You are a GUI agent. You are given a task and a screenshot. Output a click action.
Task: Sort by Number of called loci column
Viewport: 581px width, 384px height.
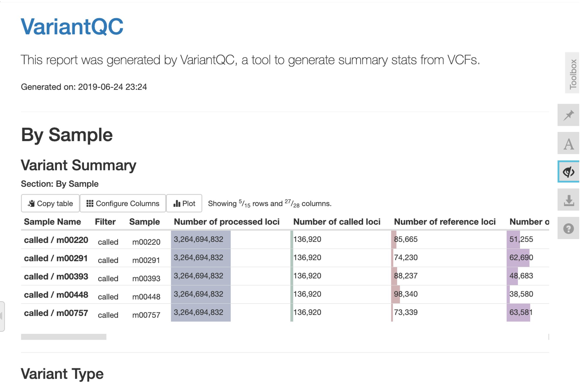337,222
